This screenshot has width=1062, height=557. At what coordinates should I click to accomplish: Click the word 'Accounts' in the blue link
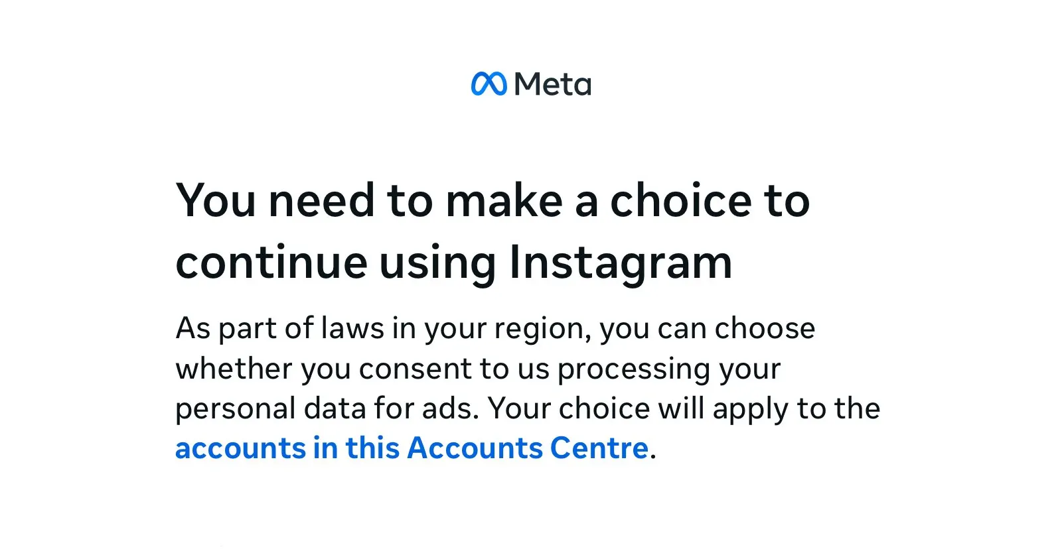pos(475,448)
